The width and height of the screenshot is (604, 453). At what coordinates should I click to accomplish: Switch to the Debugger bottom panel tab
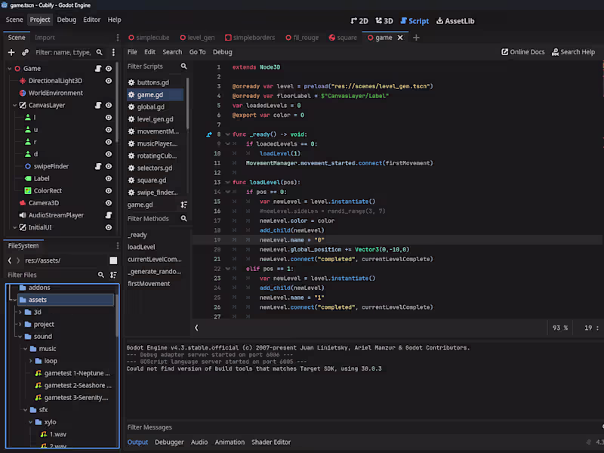pos(169,442)
